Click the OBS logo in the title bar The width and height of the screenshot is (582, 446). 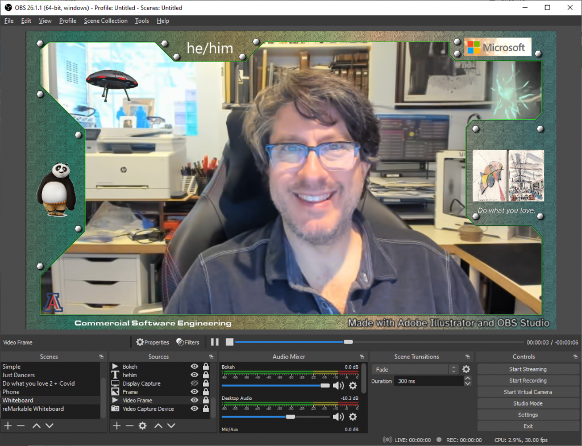coord(8,7)
